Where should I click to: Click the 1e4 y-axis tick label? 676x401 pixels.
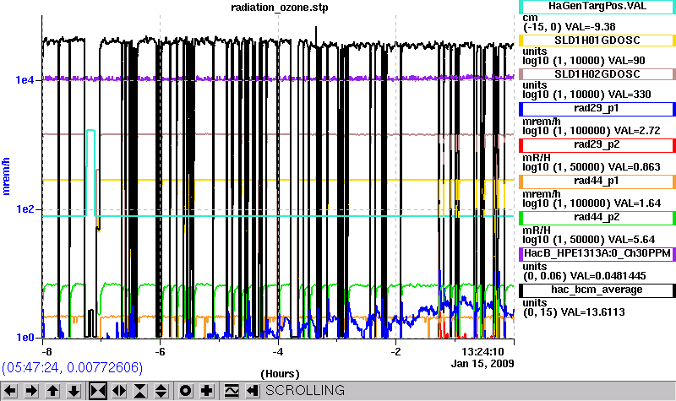pos(25,79)
